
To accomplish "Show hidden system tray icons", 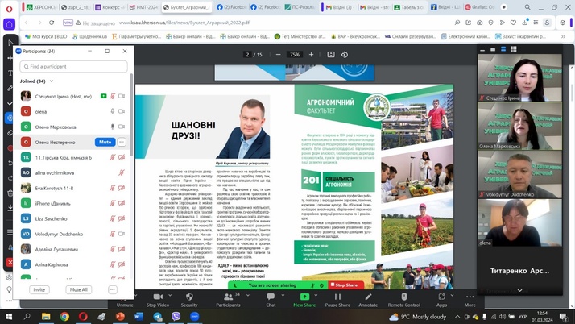I will 457,316.
